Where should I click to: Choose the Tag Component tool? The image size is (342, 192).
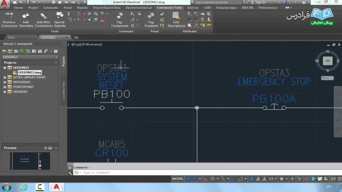pyautogui.click(x=119, y=20)
